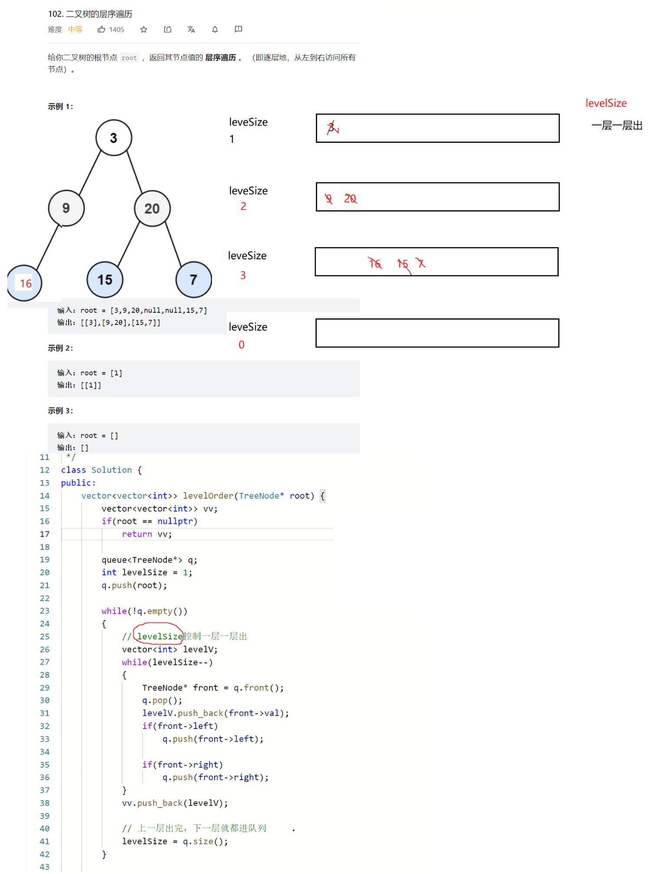Click tree node 3 at the root
Screen dimensions: 656x874
click(x=114, y=138)
